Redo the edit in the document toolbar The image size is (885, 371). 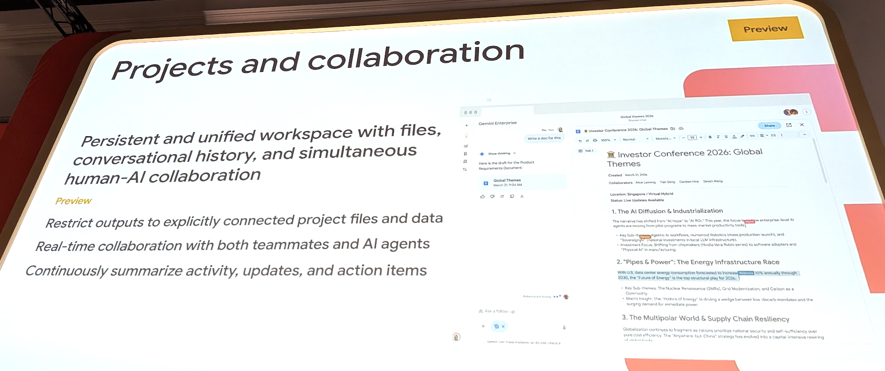pos(587,140)
